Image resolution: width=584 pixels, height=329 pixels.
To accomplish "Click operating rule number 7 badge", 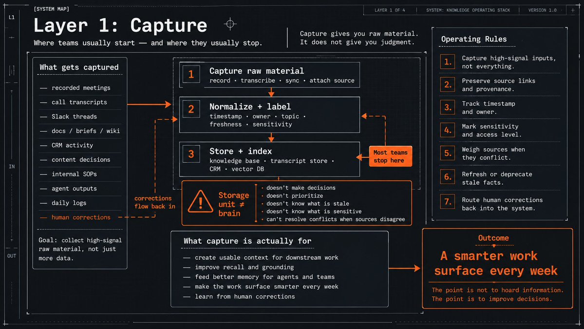I will 447,202.
